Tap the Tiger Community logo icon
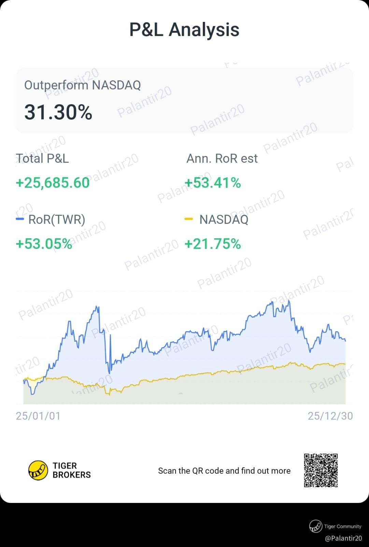This screenshot has width=369, height=547. point(315,526)
